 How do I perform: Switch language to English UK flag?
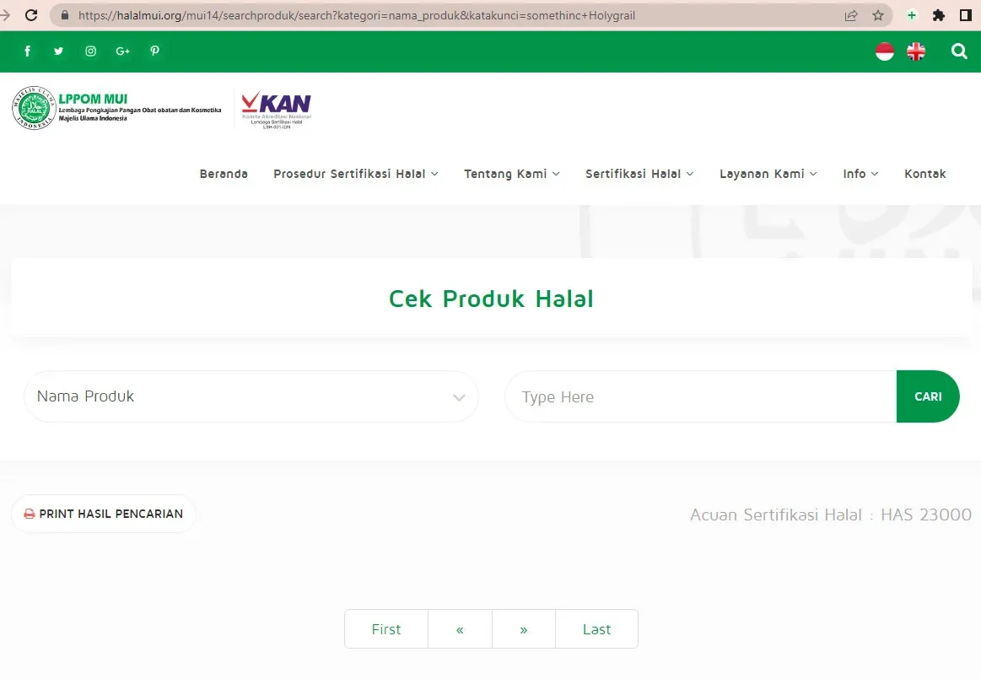pyautogui.click(x=916, y=51)
